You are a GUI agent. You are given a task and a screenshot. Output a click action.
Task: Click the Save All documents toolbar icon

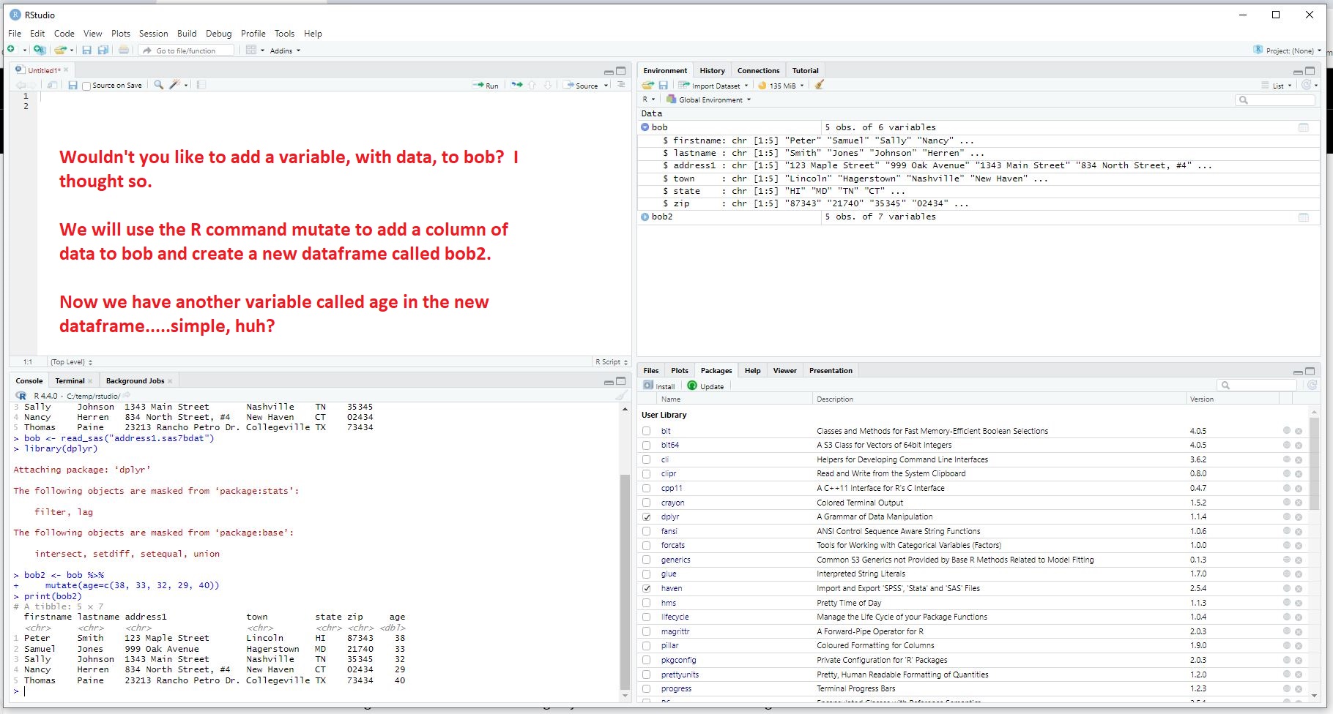tap(103, 50)
